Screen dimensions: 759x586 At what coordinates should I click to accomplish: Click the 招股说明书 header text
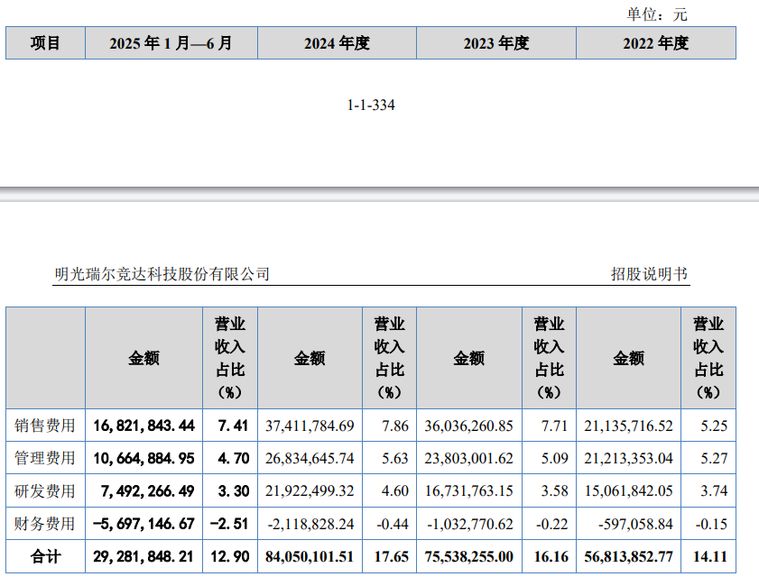(x=649, y=274)
